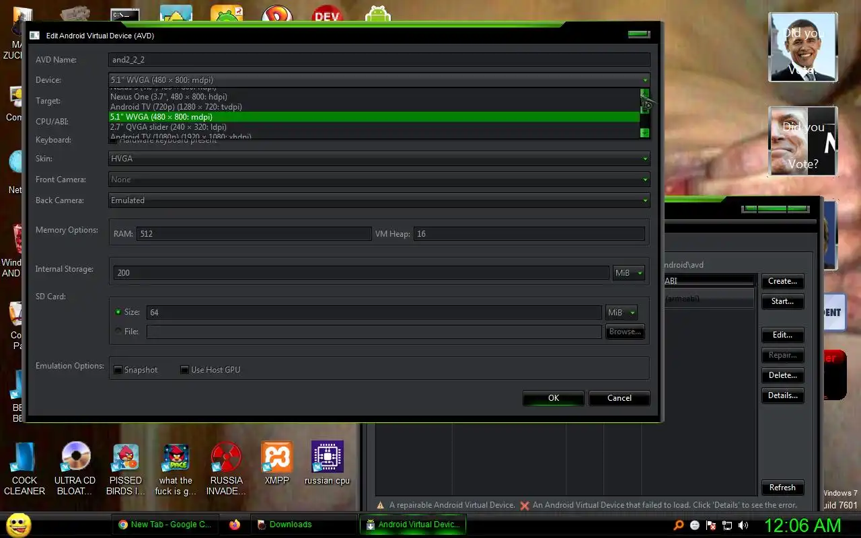The width and height of the screenshot is (861, 538).
Task: Click the repairable AVD warning triangle icon
Action: pyautogui.click(x=381, y=505)
